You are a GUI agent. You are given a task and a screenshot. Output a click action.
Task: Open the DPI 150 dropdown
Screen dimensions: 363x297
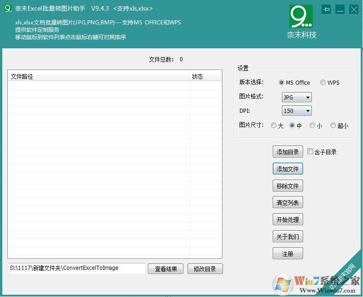pos(297,111)
